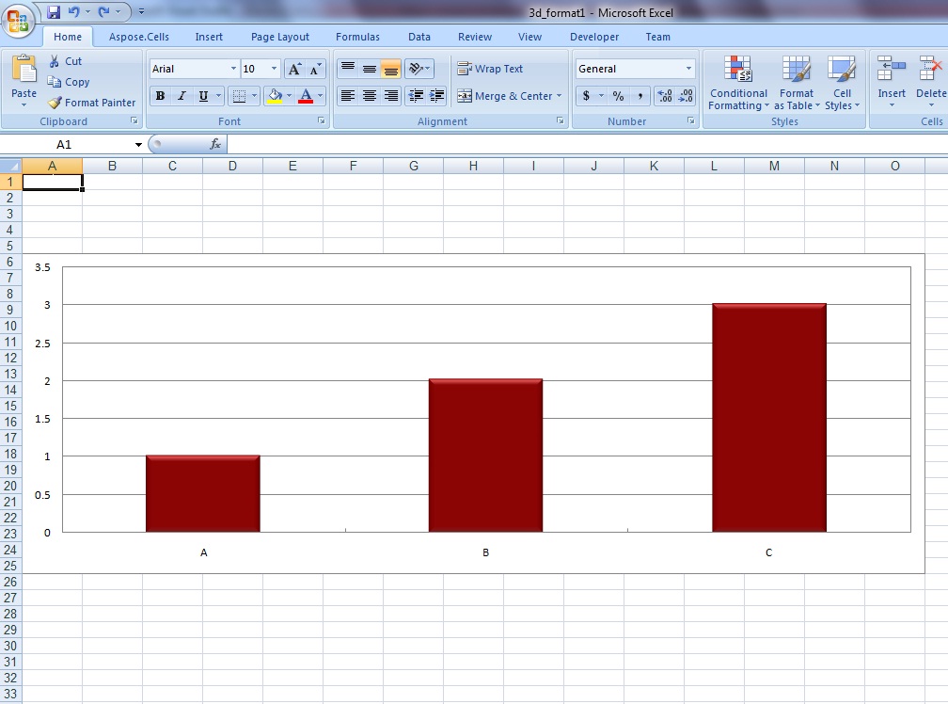The height and width of the screenshot is (704, 948).
Task: Save workbook using quick access floppy icon
Action: tap(54, 11)
